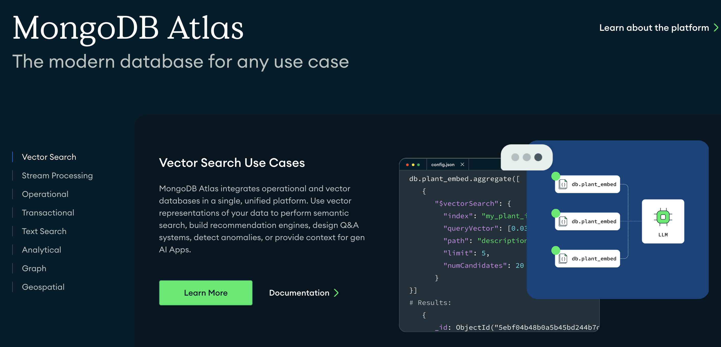Select the Vector Search tab
Viewport: 721px width, 347px height.
(49, 157)
